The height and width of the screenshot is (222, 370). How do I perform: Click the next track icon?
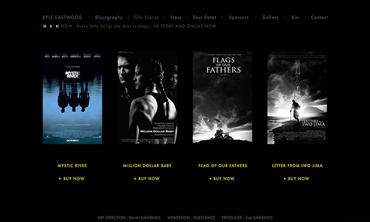pos(57,26)
